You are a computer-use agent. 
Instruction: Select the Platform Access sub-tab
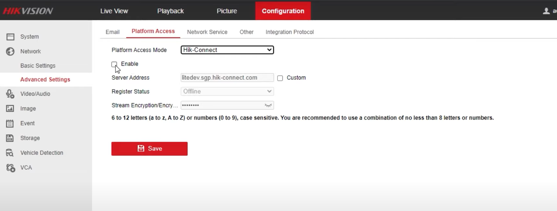(153, 31)
